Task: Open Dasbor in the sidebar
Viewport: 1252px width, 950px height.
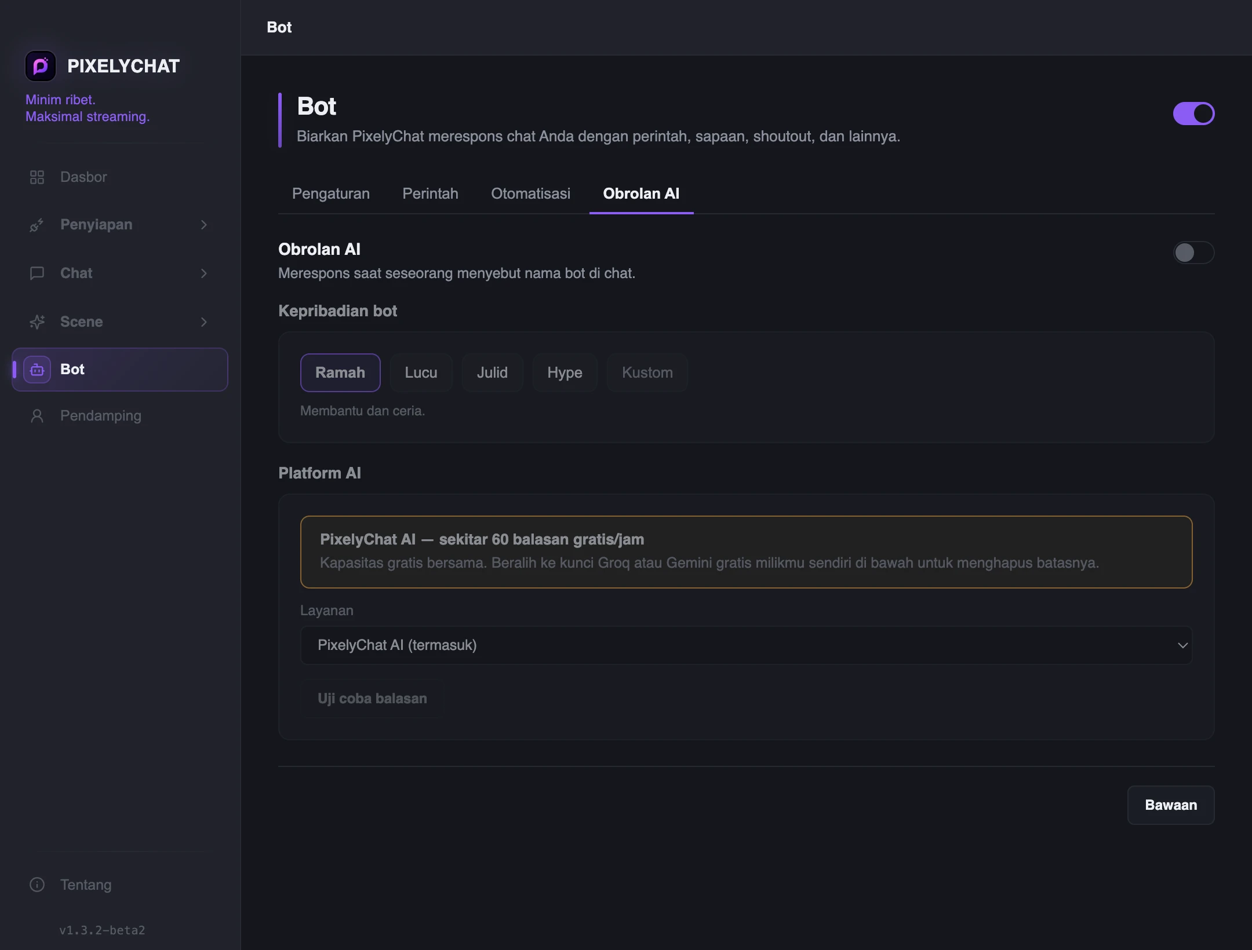Action: coord(120,177)
